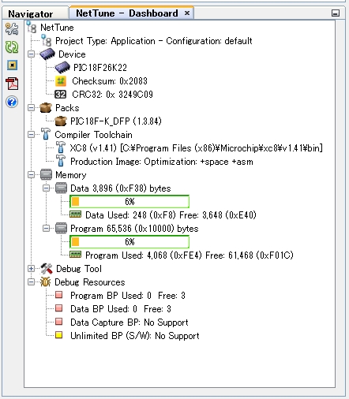
Task: Collapse the Packs tree node
Action: [31, 108]
